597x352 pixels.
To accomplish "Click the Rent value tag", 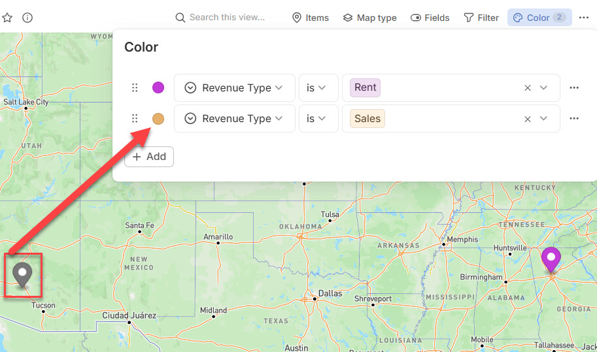I will click(365, 88).
